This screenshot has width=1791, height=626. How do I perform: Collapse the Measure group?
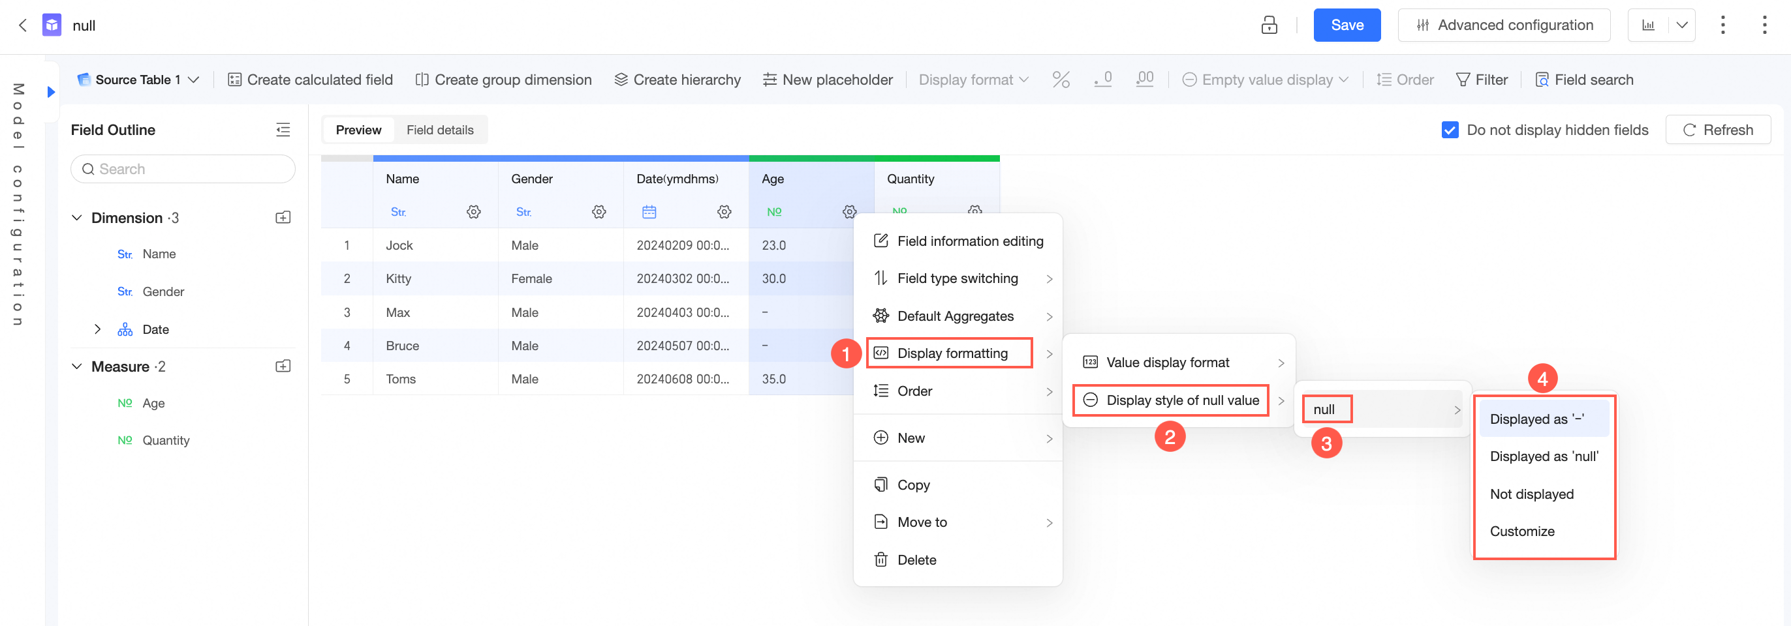click(77, 367)
